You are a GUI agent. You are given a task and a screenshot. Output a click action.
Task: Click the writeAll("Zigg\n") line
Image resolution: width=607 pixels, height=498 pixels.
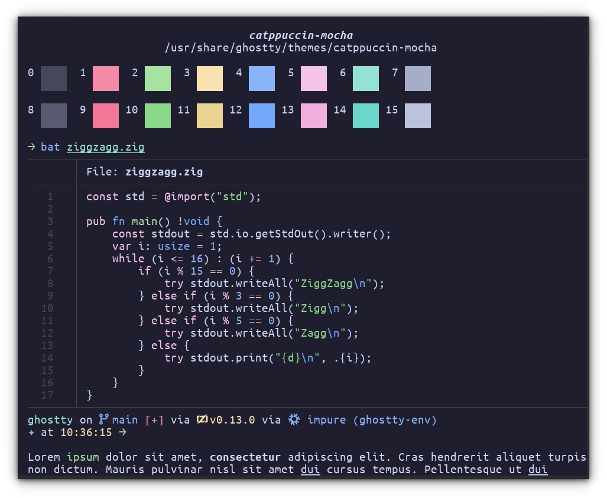tap(261, 308)
